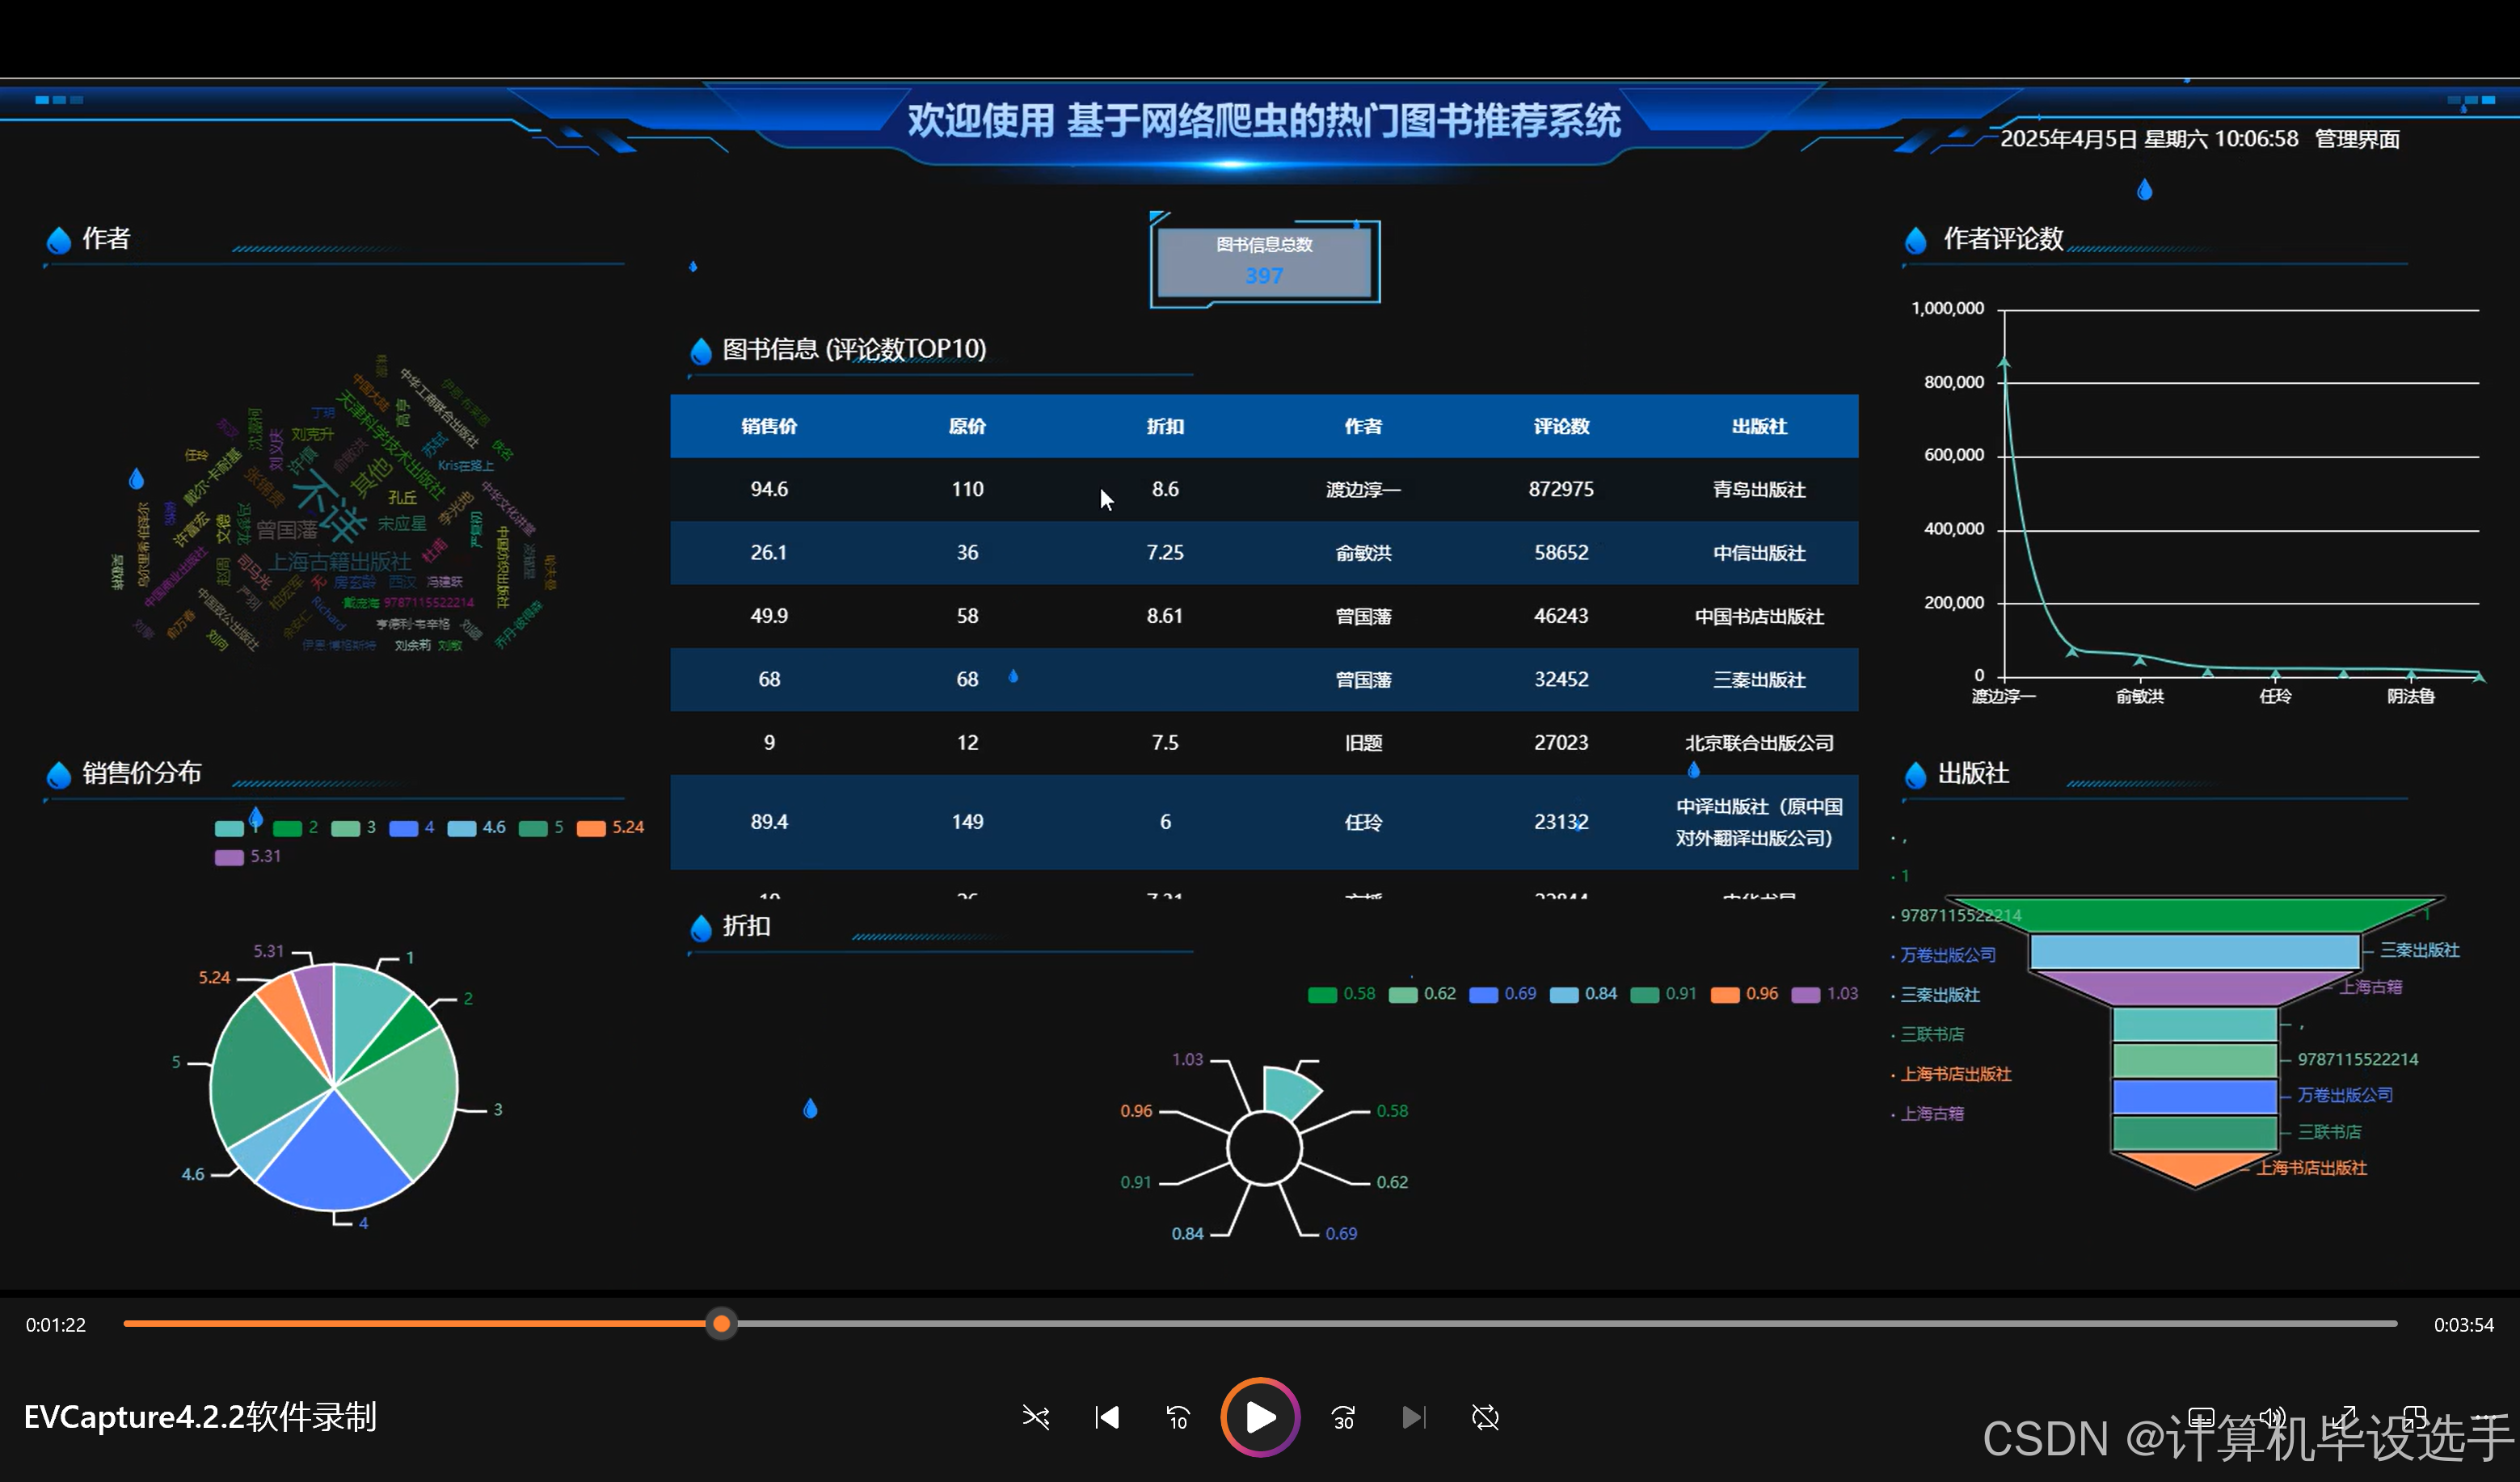Click the orange seek bar handle

720,1323
